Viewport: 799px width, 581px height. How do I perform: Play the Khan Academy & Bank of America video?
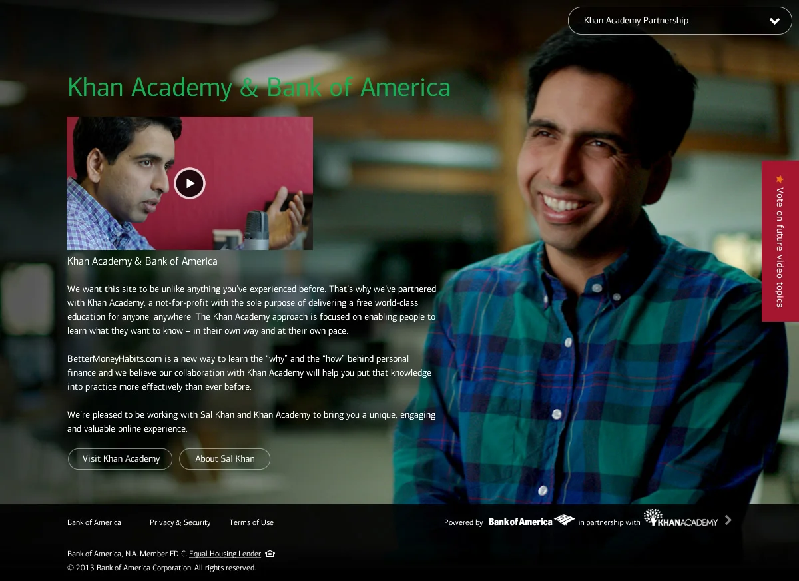[190, 183]
